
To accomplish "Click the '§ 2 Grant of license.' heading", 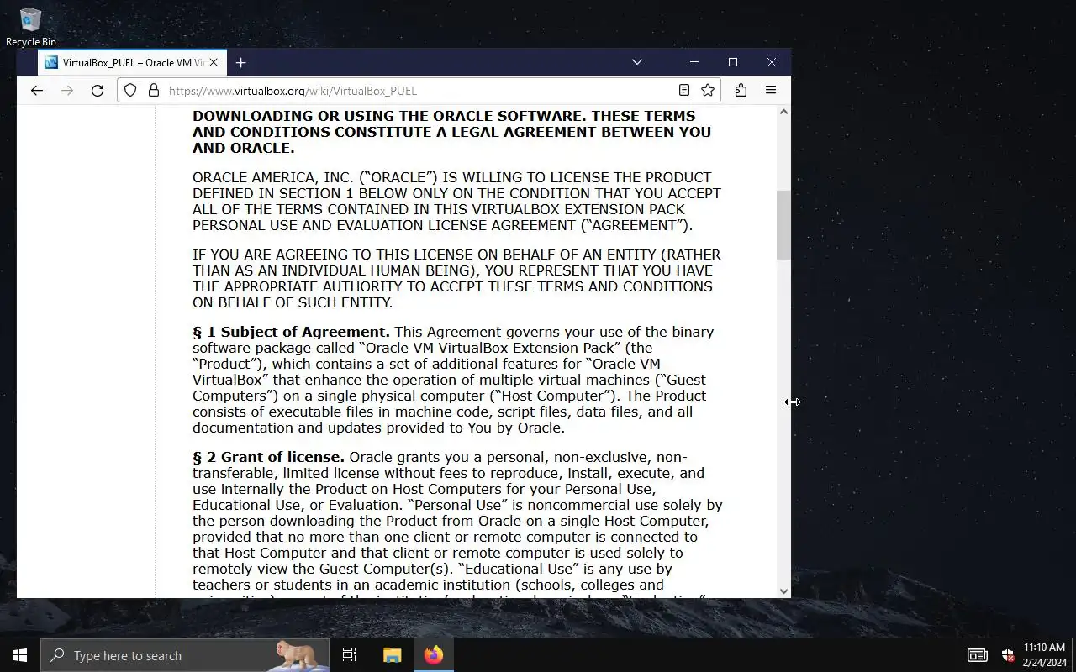I will pyautogui.click(x=268, y=457).
